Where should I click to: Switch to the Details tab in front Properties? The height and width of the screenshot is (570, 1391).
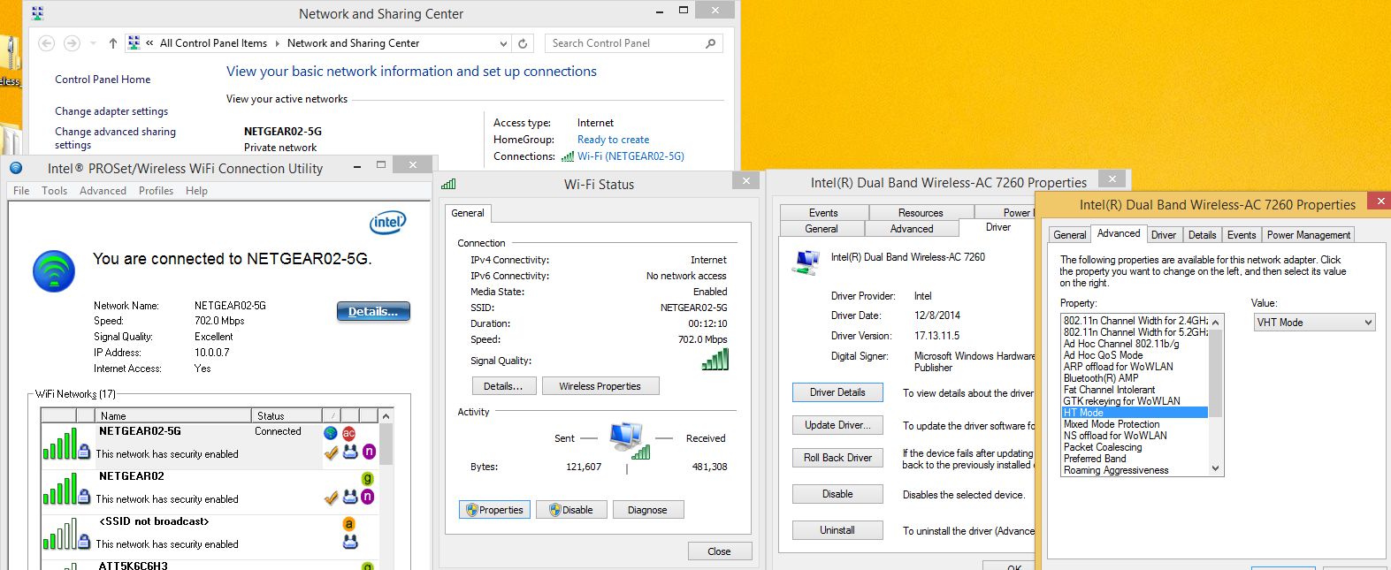click(1202, 235)
